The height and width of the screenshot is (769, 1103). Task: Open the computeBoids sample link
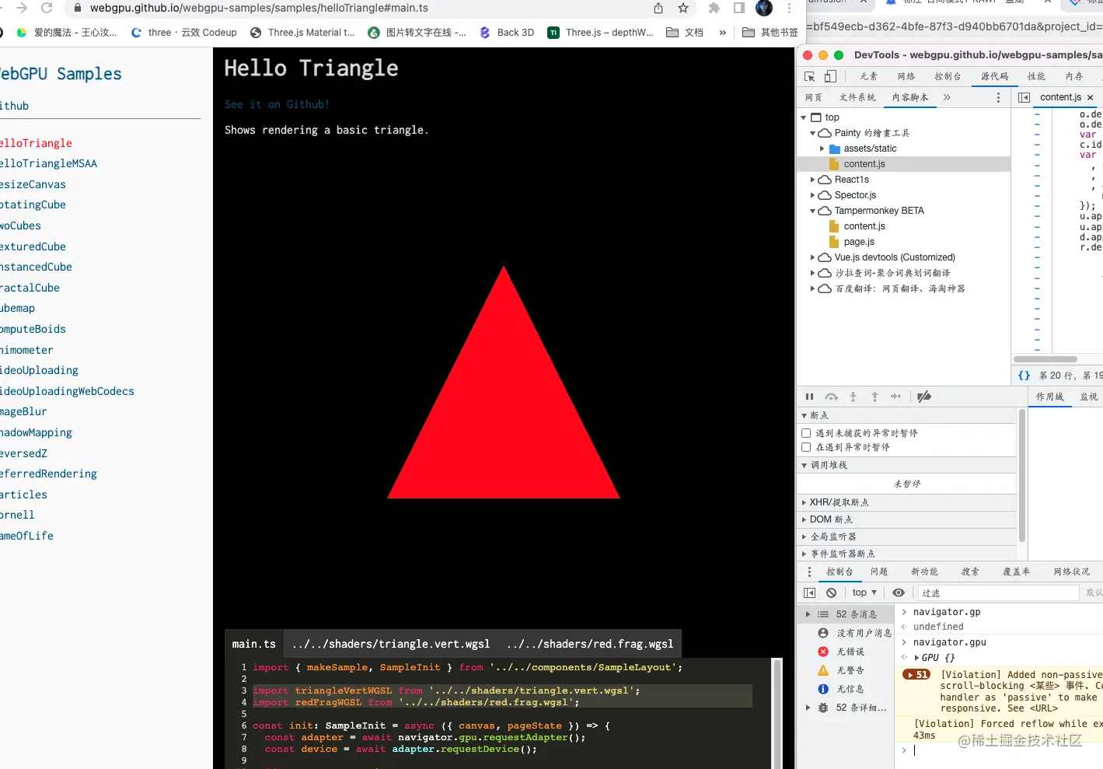[33, 329]
